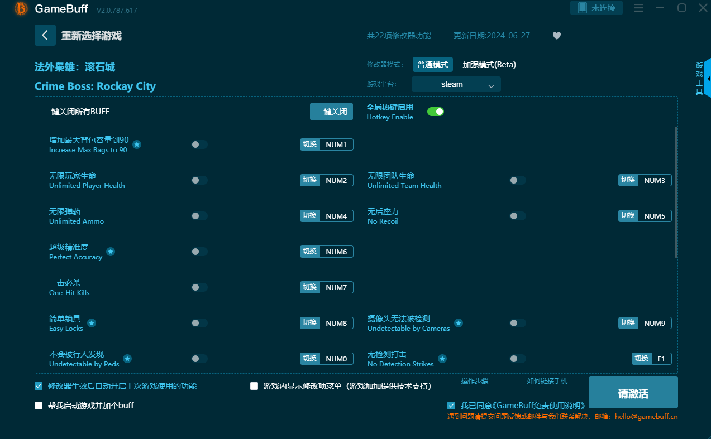Click 一键关闭 button to disable all buffs
The height and width of the screenshot is (439, 711).
[x=332, y=112]
